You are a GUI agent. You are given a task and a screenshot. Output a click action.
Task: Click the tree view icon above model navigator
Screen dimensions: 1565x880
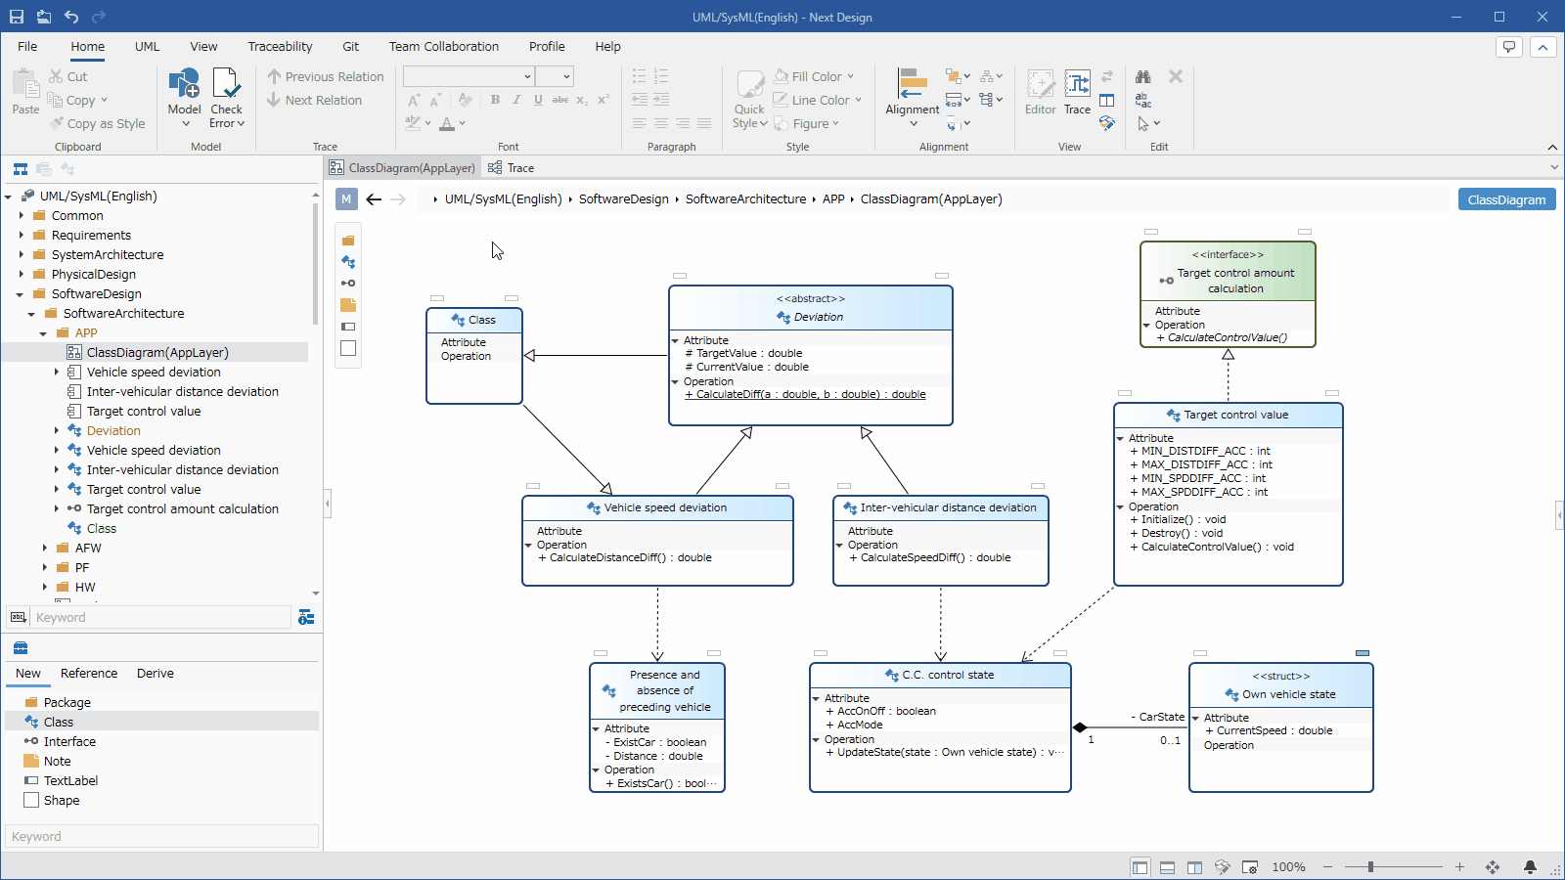point(21,169)
